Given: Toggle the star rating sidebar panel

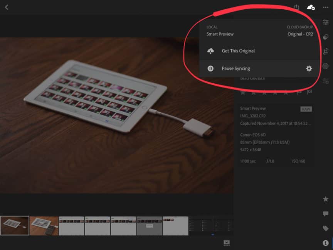Looking at the screenshot, I should click(326, 199).
